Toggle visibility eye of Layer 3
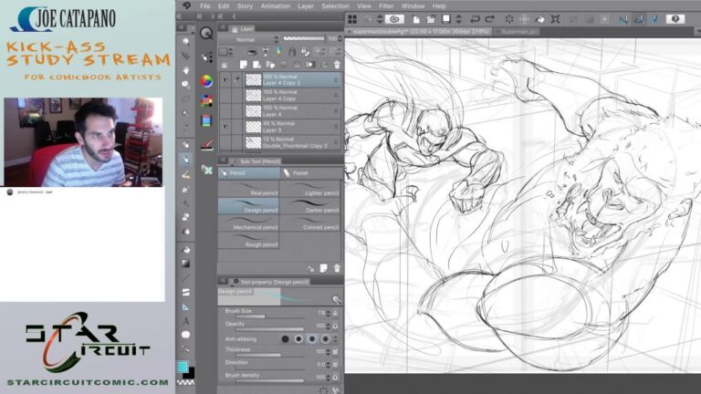This screenshot has height=394, width=701. coord(225,126)
